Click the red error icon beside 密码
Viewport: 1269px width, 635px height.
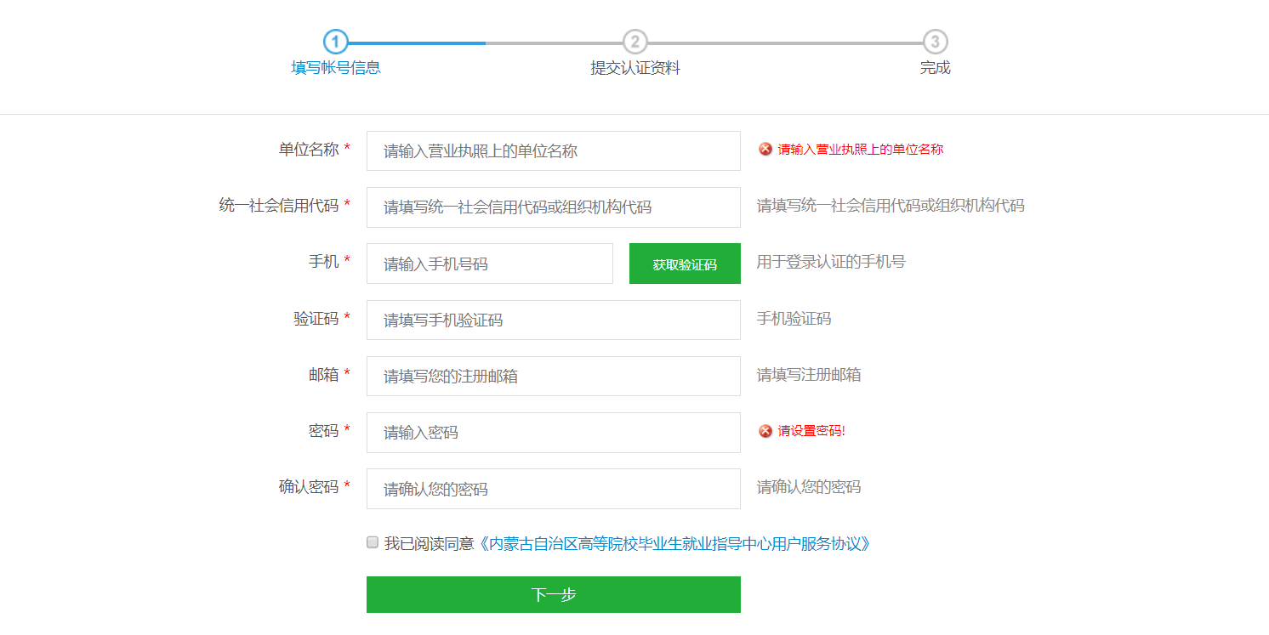coord(765,431)
